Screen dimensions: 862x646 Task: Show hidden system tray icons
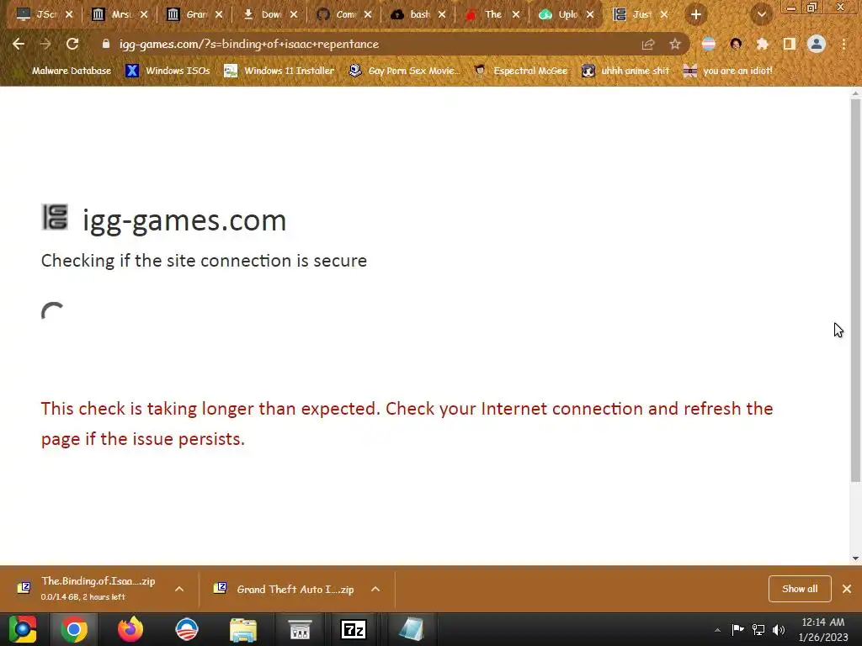(x=717, y=630)
